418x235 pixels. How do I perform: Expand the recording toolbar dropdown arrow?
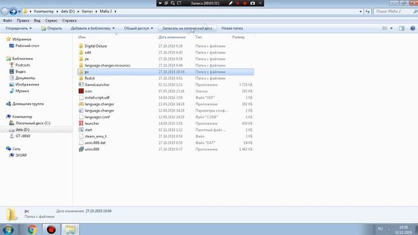[x=160, y=3]
